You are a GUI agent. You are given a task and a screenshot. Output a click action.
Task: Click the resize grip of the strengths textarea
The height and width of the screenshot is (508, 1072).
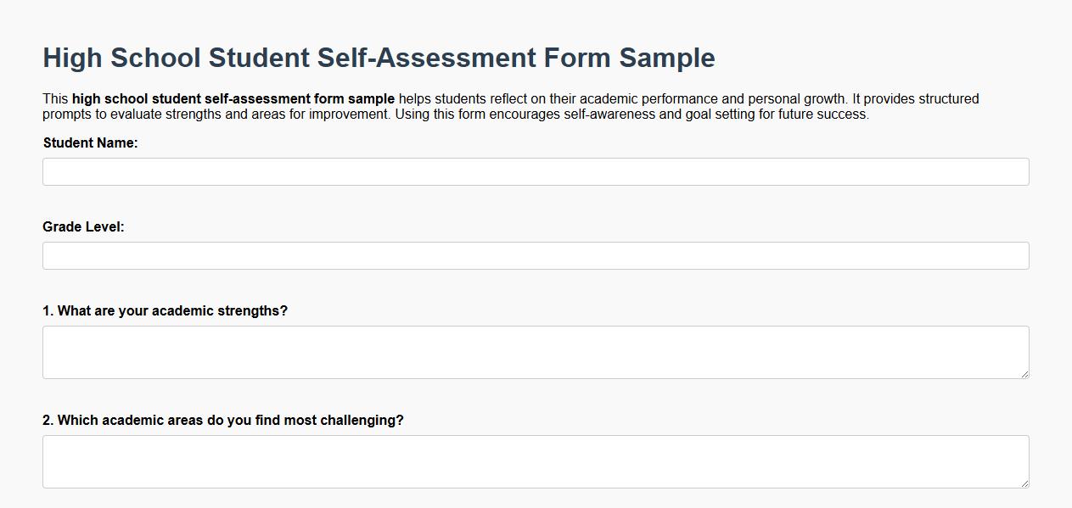click(x=1024, y=375)
